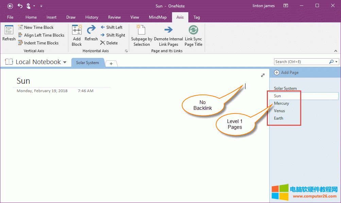Open the search scope dropdown arrow
This screenshot has height=203, width=341.
click(337, 62)
